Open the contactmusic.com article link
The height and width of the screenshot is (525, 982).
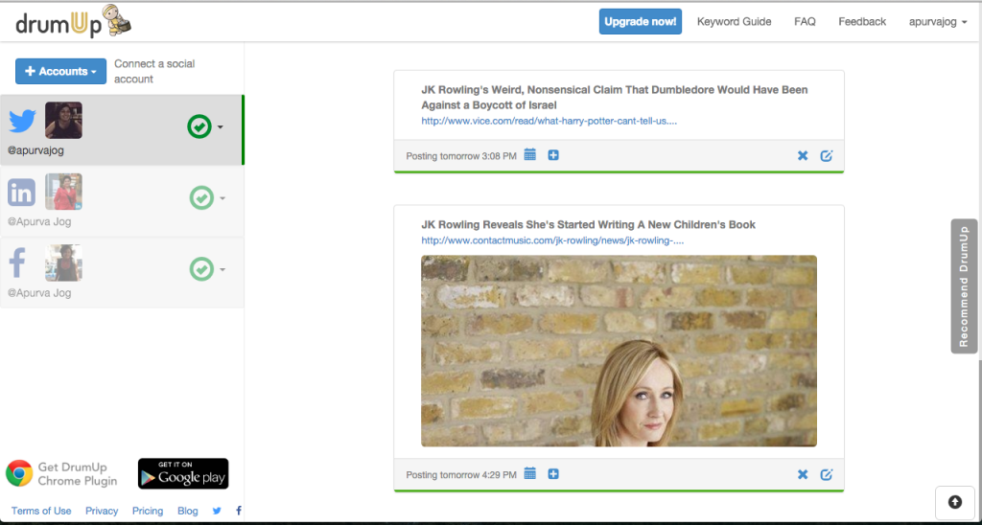552,240
